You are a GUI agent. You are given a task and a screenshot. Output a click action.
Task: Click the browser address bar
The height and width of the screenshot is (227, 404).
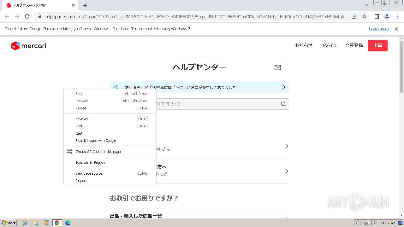[194, 16]
